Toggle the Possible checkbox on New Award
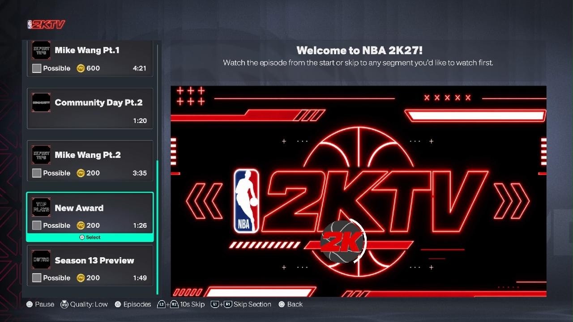 pos(37,225)
